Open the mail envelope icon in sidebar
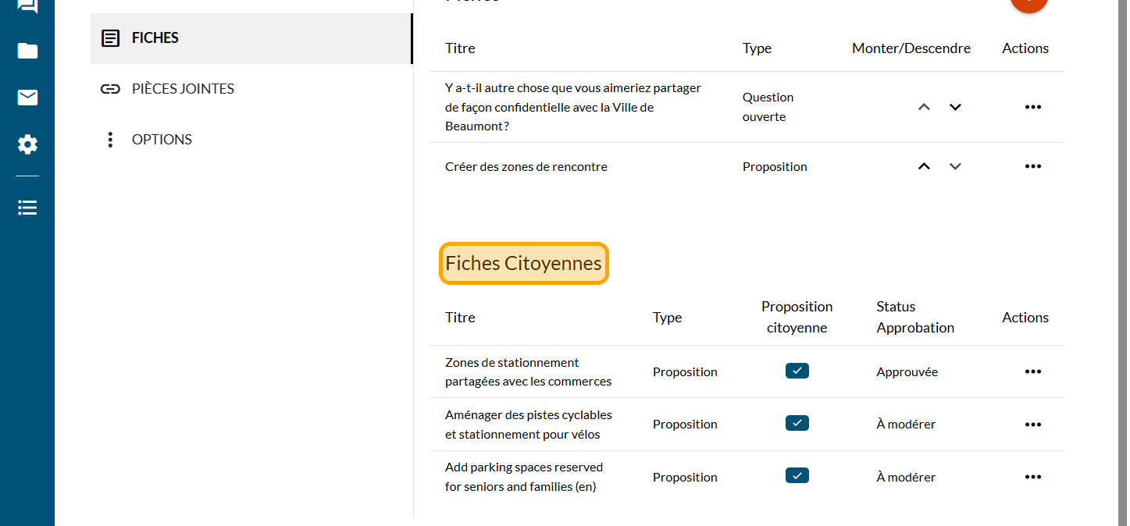The width and height of the screenshot is (1130, 526). 27,98
